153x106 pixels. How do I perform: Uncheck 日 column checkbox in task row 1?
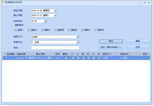[99, 58]
